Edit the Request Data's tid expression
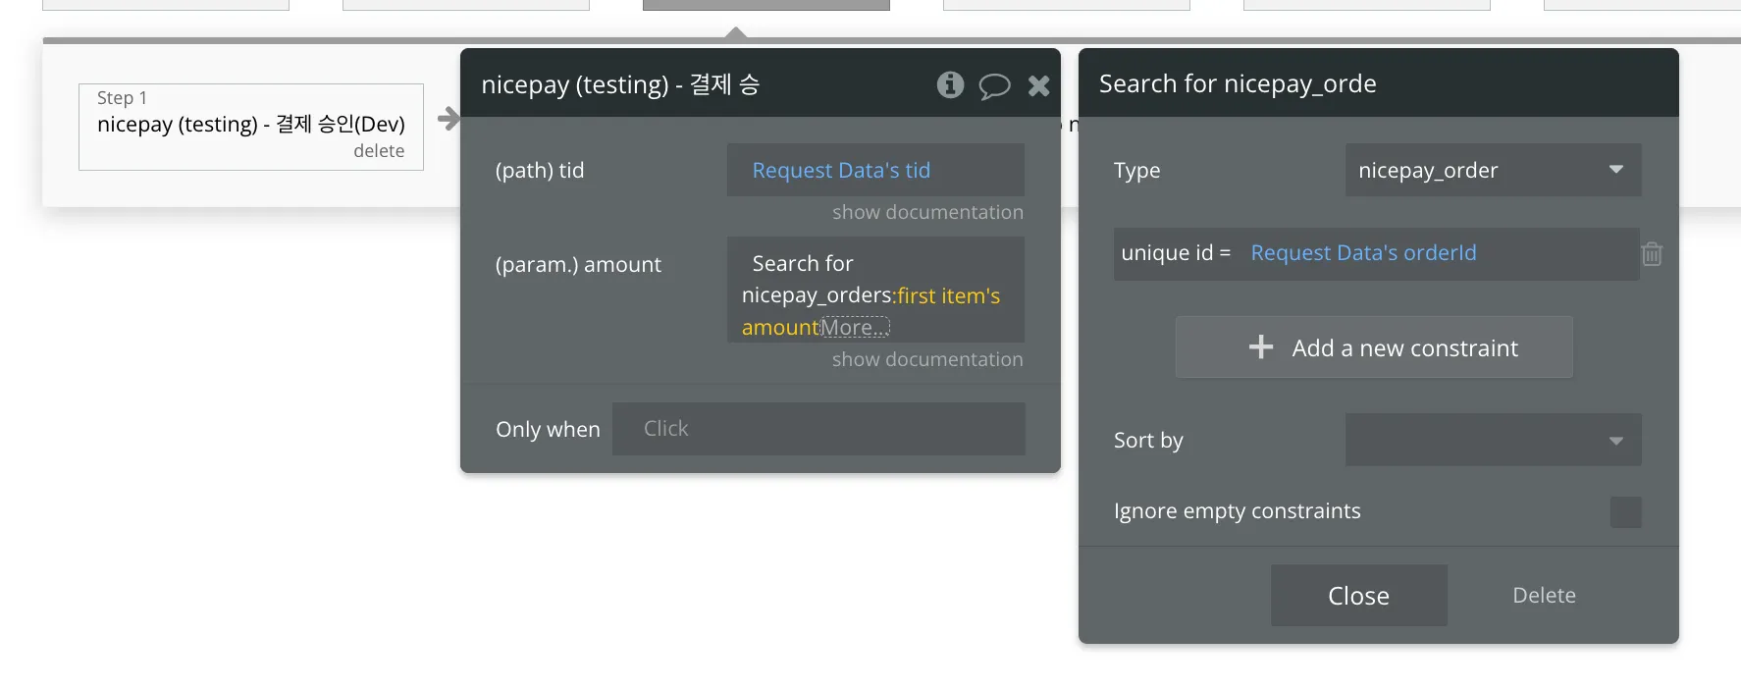The height and width of the screenshot is (689, 1741). coord(841,171)
